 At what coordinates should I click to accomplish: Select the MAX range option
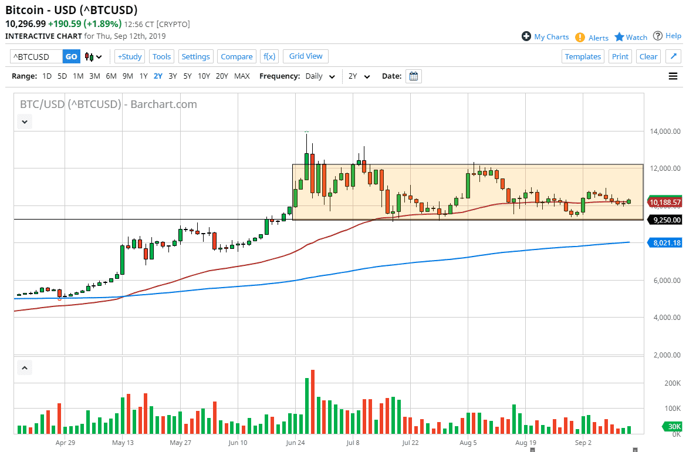242,76
